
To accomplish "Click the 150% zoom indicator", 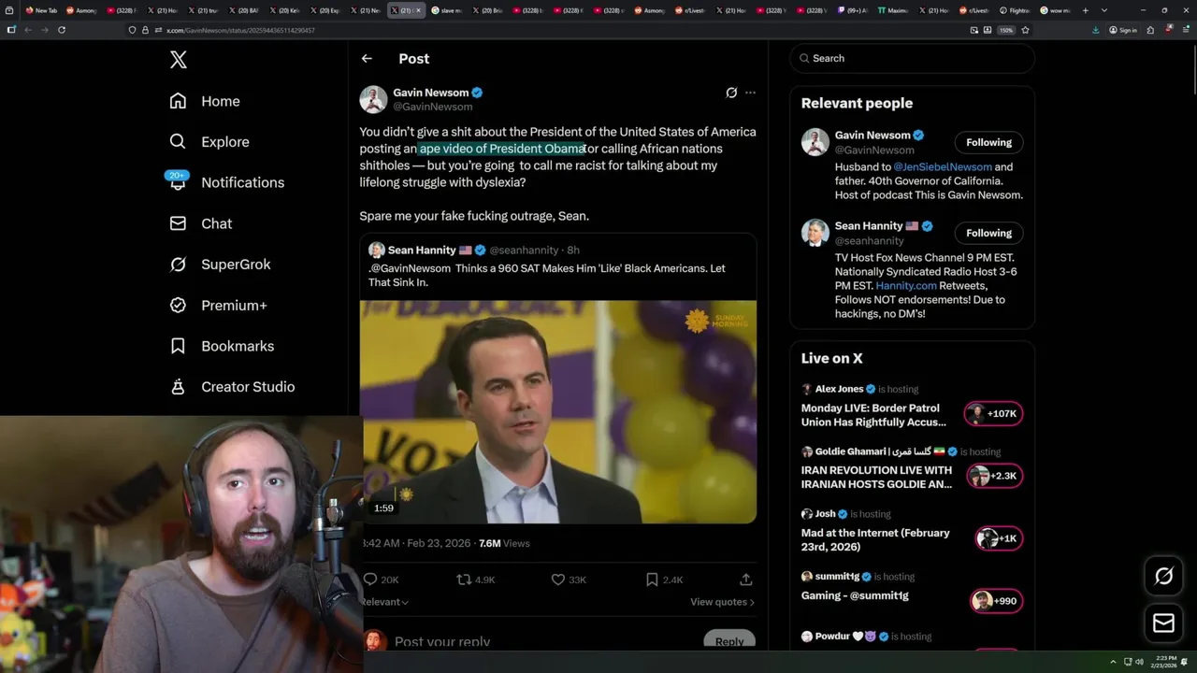I will pyautogui.click(x=1005, y=30).
